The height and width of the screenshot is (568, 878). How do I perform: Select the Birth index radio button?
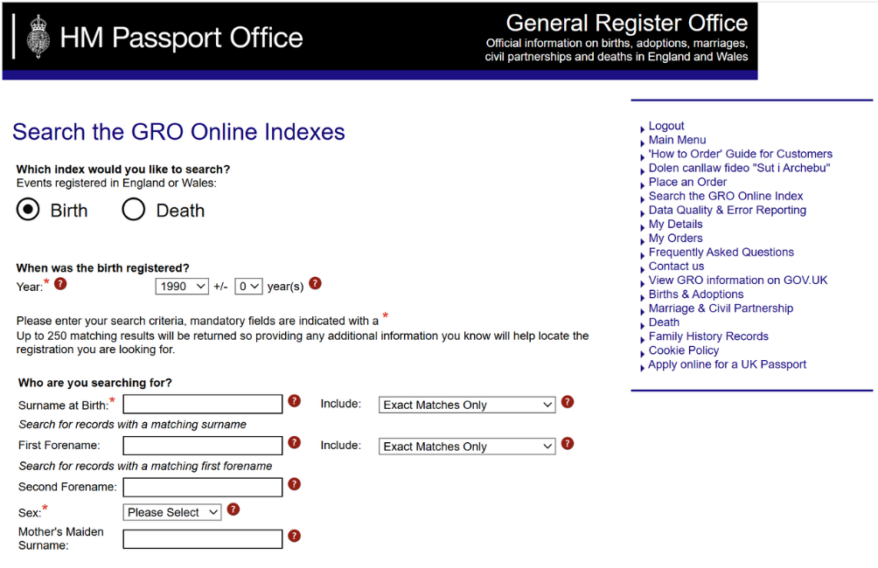coord(27,210)
